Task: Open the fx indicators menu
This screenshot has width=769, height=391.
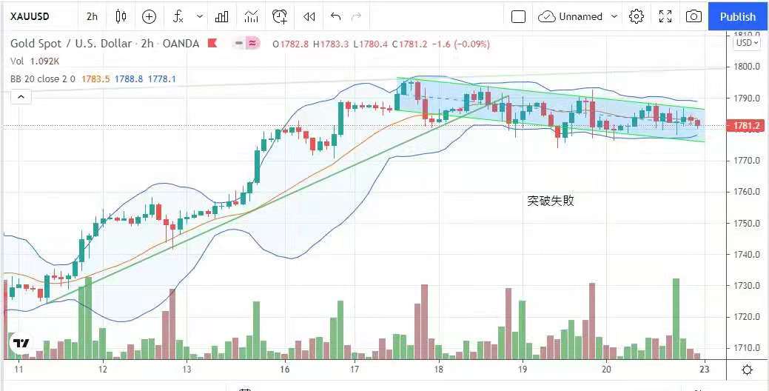Action: pyautogui.click(x=178, y=16)
